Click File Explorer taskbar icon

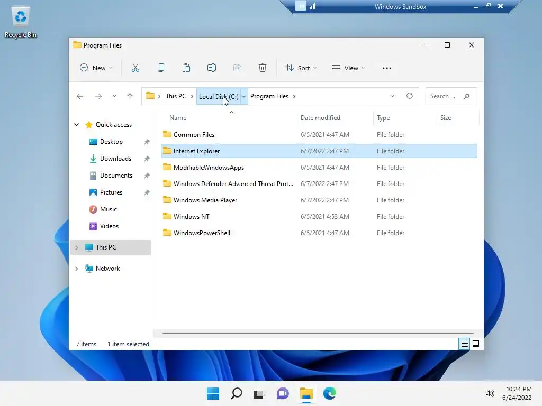tap(306, 393)
